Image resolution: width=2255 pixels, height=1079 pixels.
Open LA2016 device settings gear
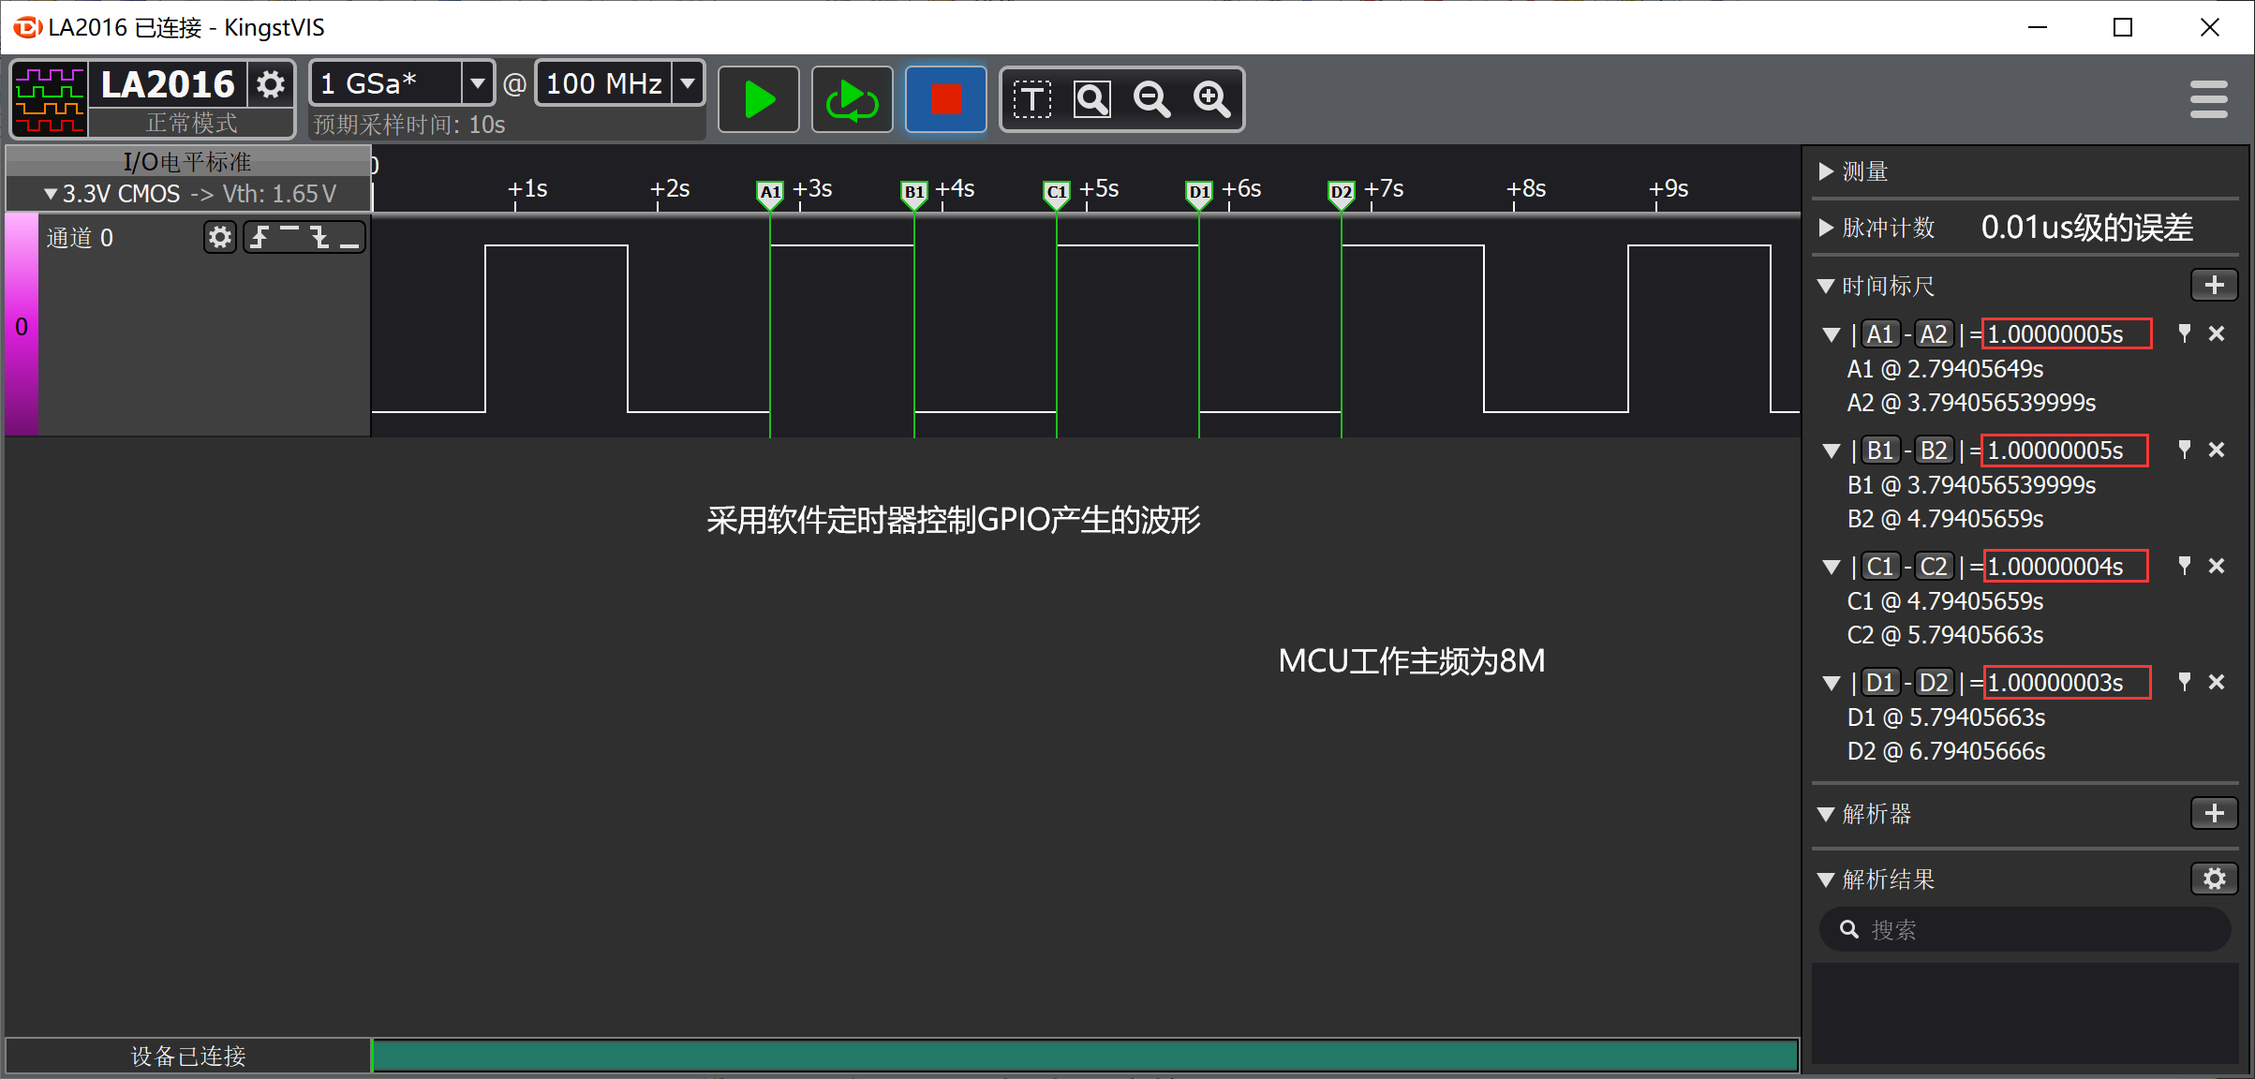271,84
